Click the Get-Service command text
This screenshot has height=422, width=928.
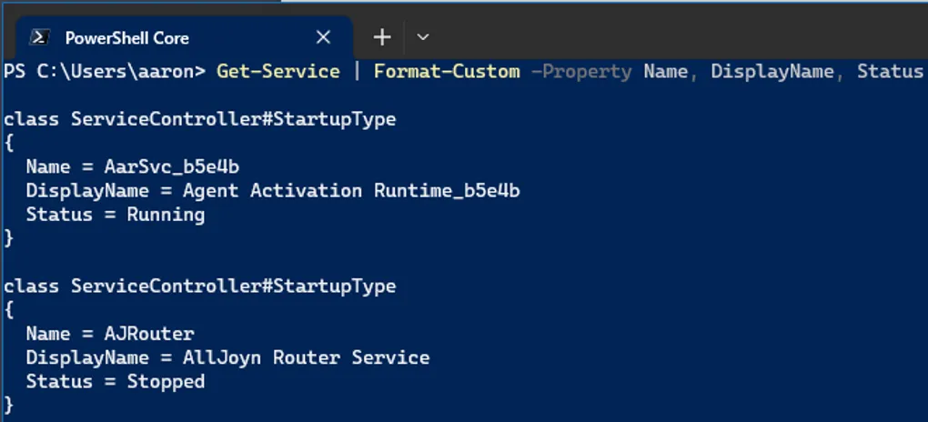(277, 71)
